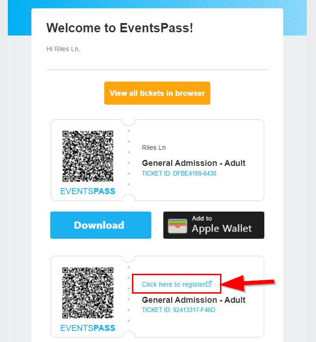Click second General Admission - Adult title
316x342 pixels.
pos(194,300)
